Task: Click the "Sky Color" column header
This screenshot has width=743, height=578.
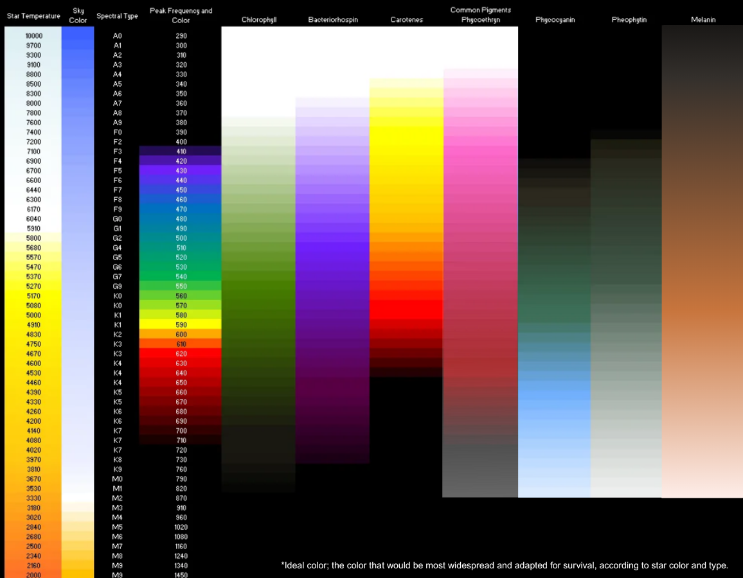Action: click(x=78, y=15)
